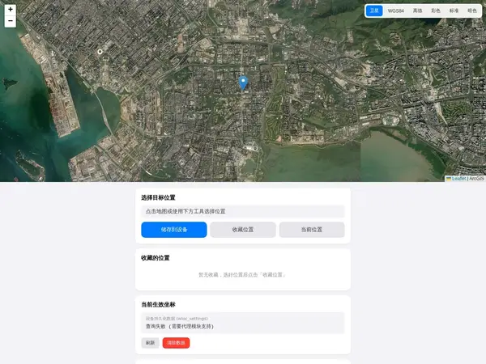
Task: Open the ArcGIS attribution link
Action: [x=476, y=179]
